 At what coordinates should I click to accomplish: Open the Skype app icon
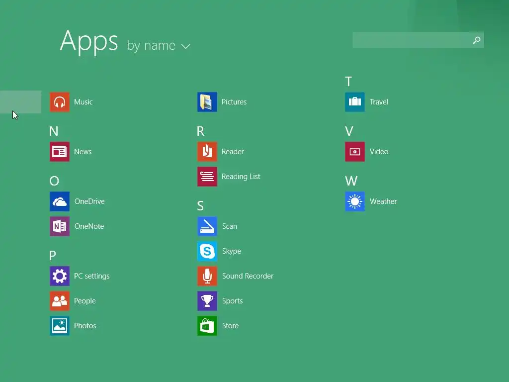[207, 251]
